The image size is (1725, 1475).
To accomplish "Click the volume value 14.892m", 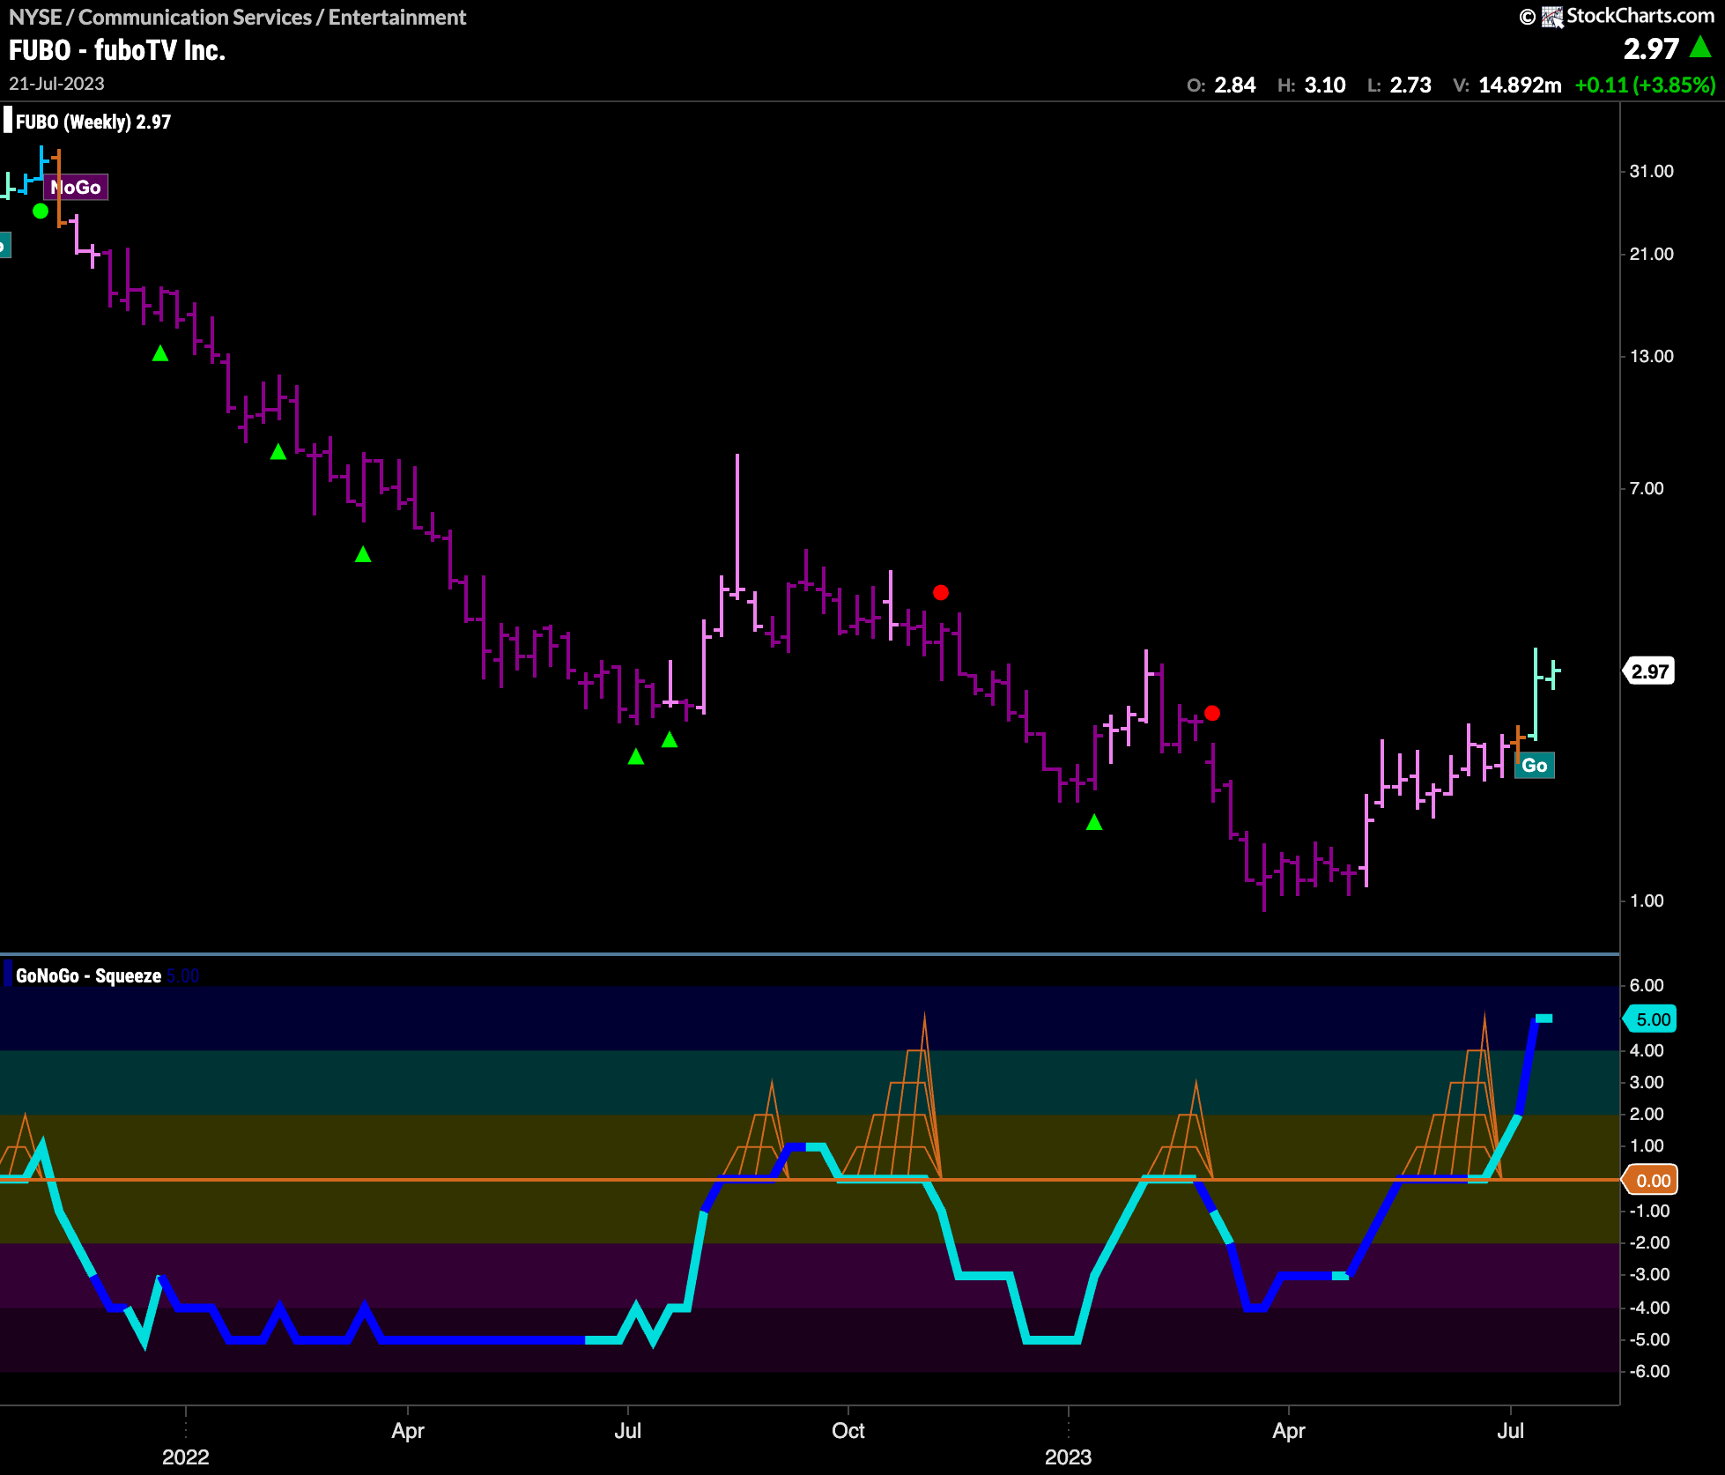I will [1520, 85].
